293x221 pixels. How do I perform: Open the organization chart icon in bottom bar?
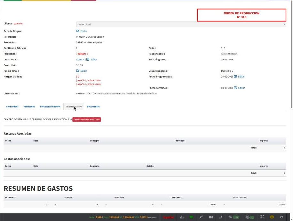tap(182, 217)
